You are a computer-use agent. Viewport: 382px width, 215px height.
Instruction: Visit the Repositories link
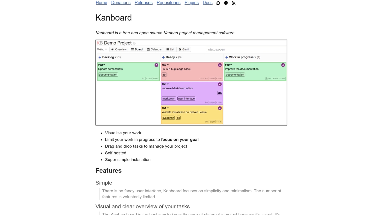[x=168, y=3]
